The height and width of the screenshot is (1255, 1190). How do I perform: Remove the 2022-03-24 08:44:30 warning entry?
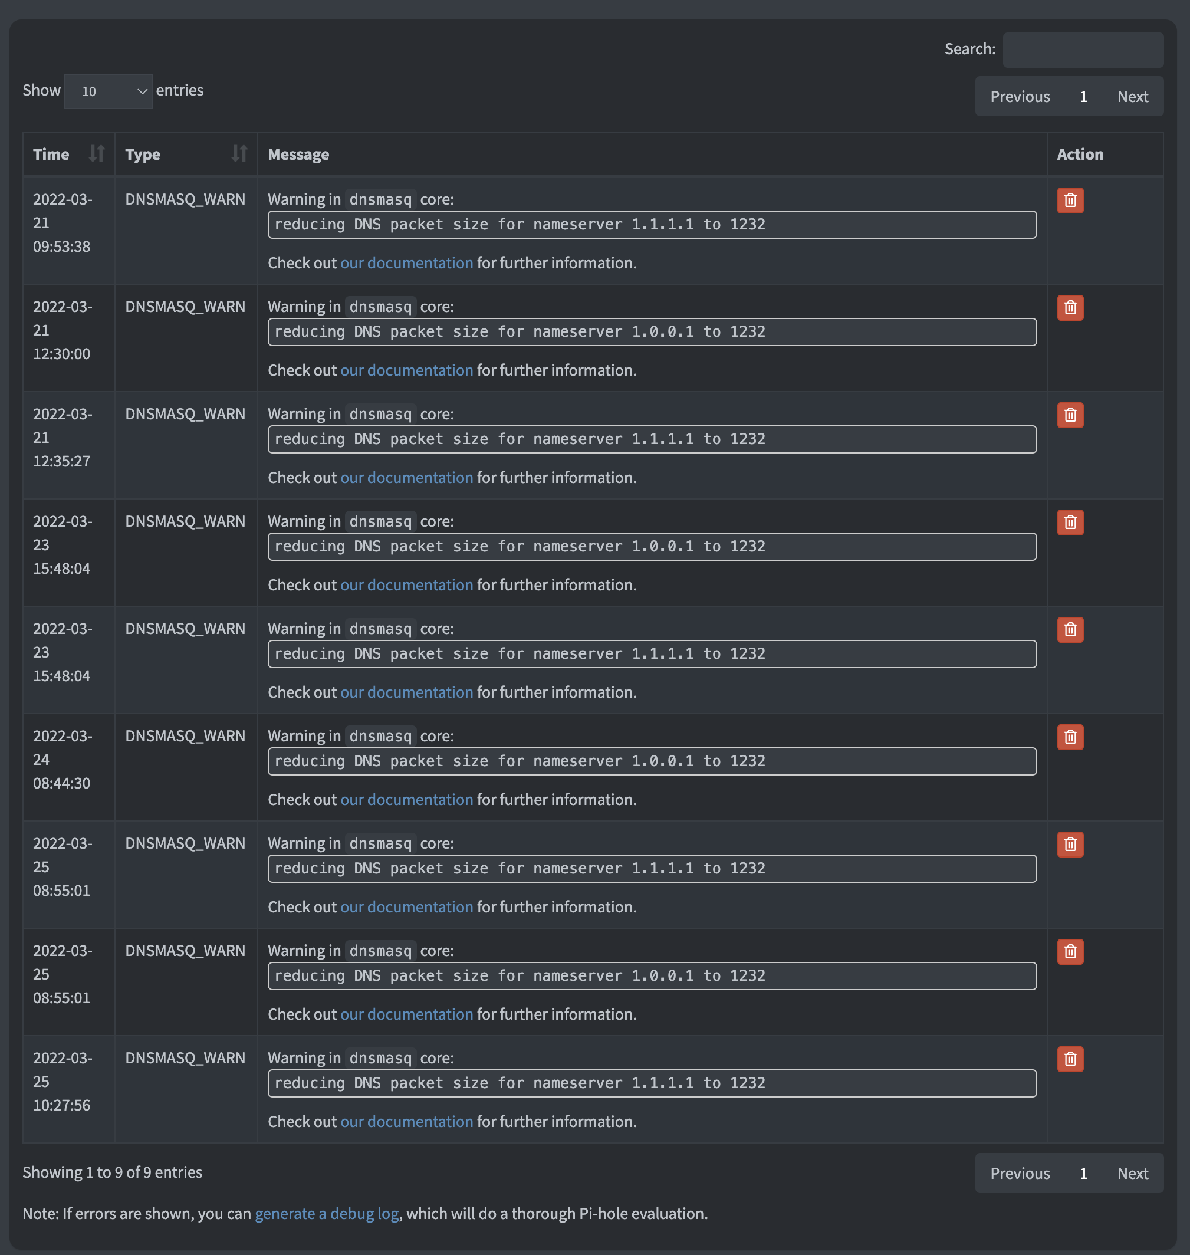(1070, 737)
